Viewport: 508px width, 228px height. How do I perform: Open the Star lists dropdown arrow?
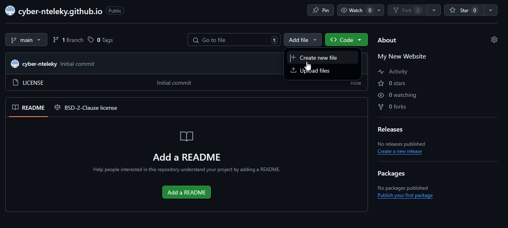(x=491, y=10)
